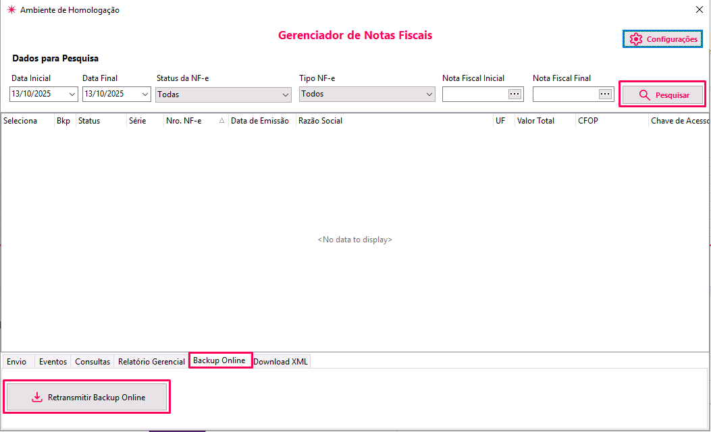Open the Nota Fiscal Final ellipsis lookup

coord(605,94)
